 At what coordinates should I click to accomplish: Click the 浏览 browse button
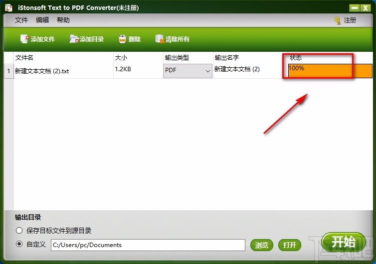(262, 245)
